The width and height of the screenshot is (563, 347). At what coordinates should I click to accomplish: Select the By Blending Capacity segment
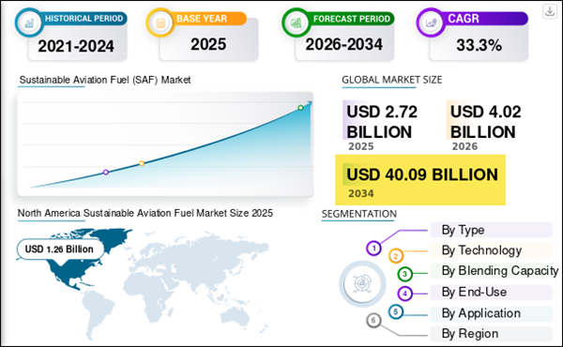pos(494,271)
